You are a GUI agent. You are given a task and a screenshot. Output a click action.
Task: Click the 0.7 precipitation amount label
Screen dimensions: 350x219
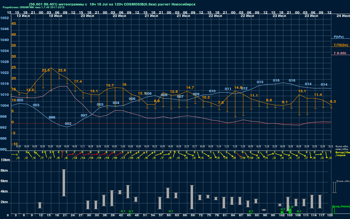(283, 209)
